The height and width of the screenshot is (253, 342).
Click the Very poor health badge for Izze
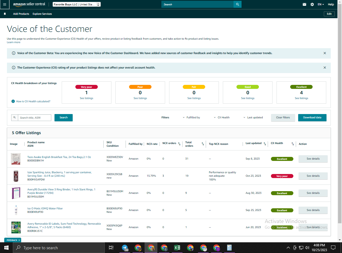coord(282,176)
